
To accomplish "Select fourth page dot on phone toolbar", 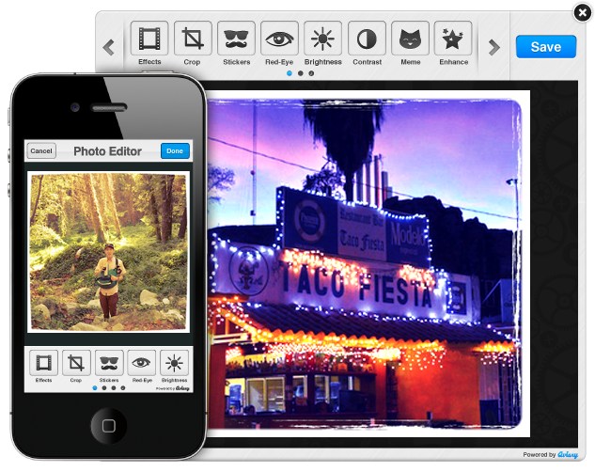I will point(122,387).
